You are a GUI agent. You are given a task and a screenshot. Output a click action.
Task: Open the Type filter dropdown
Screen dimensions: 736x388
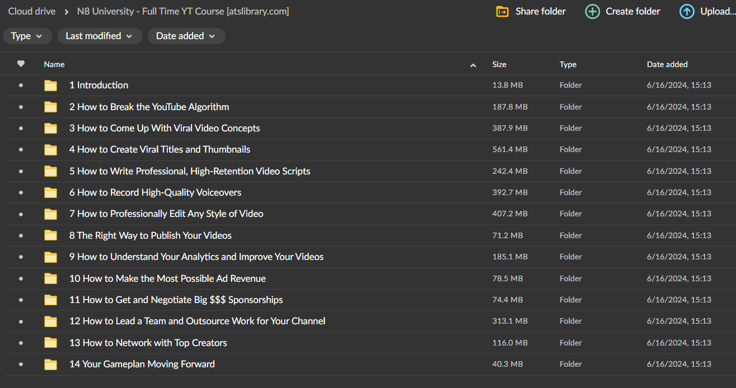(x=27, y=36)
